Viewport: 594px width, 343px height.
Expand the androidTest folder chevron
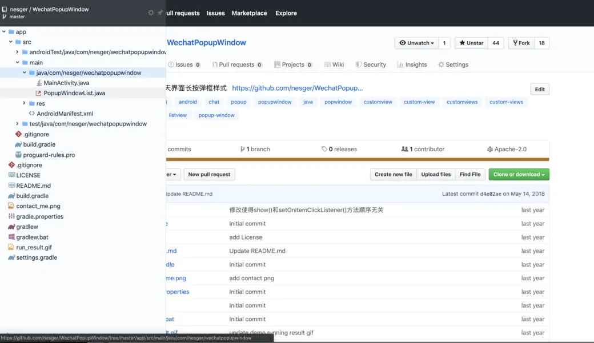(x=18, y=52)
